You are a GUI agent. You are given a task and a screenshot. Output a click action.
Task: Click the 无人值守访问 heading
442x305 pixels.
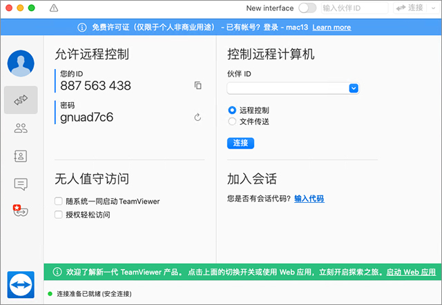[92, 179]
